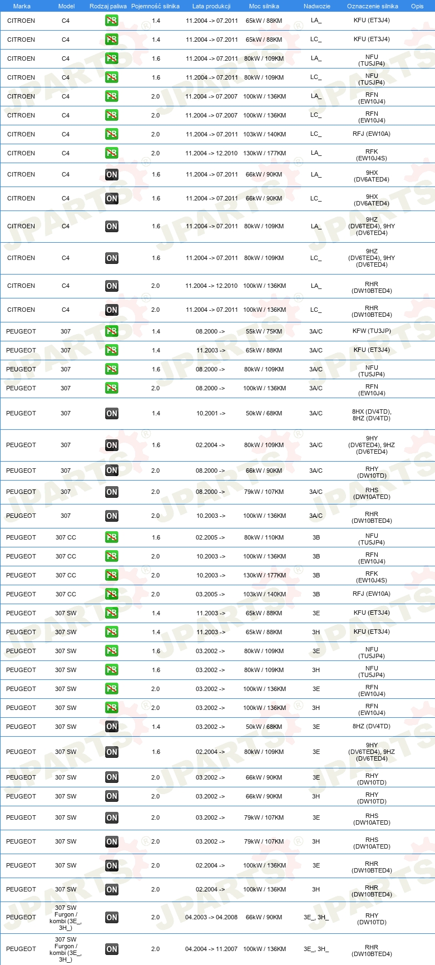This screenshot has width=435, height=965.
Task: Click the Marka column header
Action: pos(22,6)
